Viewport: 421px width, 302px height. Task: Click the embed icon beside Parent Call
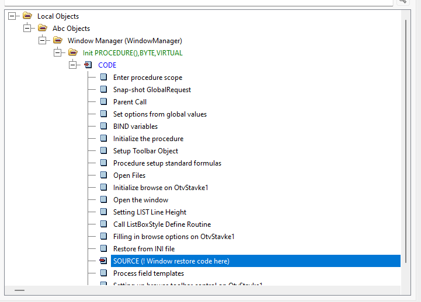(x=103, y=102)
